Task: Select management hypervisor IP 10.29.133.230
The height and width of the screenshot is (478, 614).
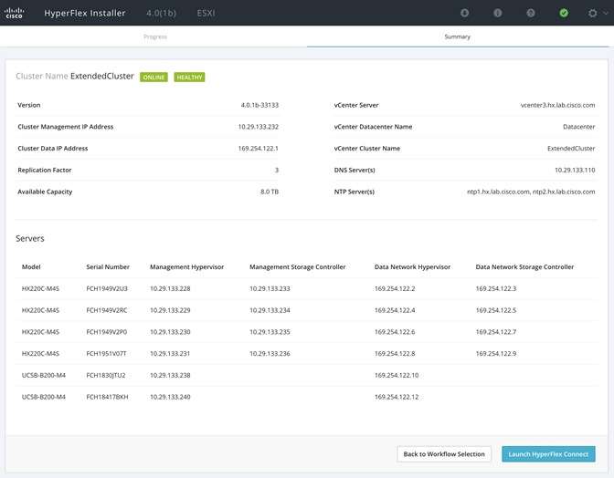Action: (170, 332)
